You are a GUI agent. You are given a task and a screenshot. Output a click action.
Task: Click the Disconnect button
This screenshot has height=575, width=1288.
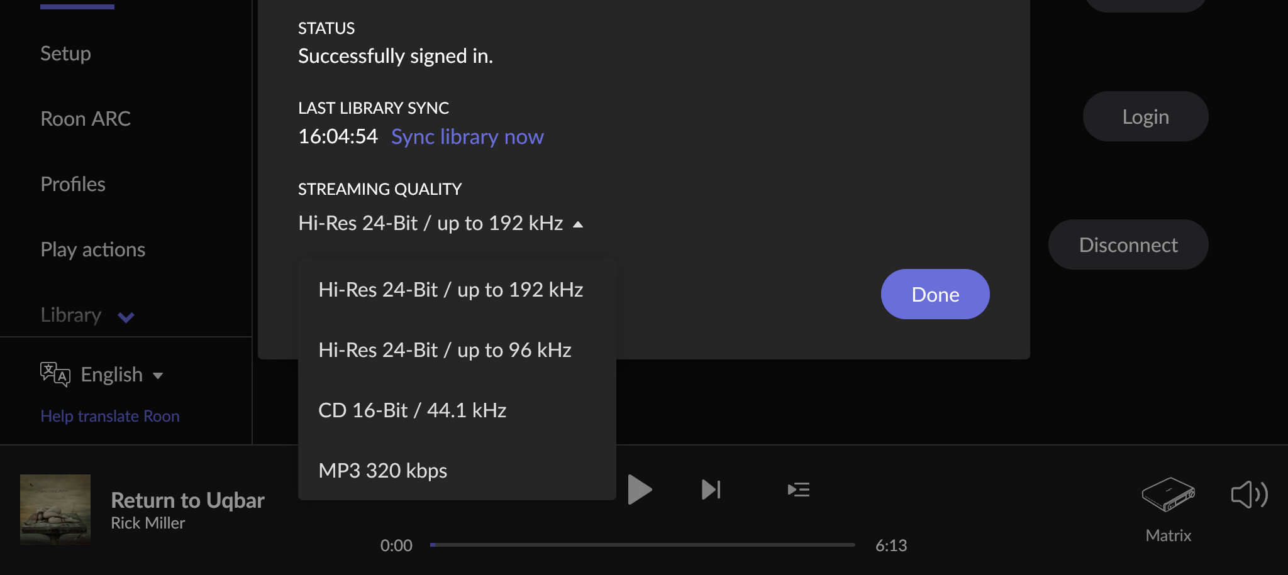tap(1128, 244)
